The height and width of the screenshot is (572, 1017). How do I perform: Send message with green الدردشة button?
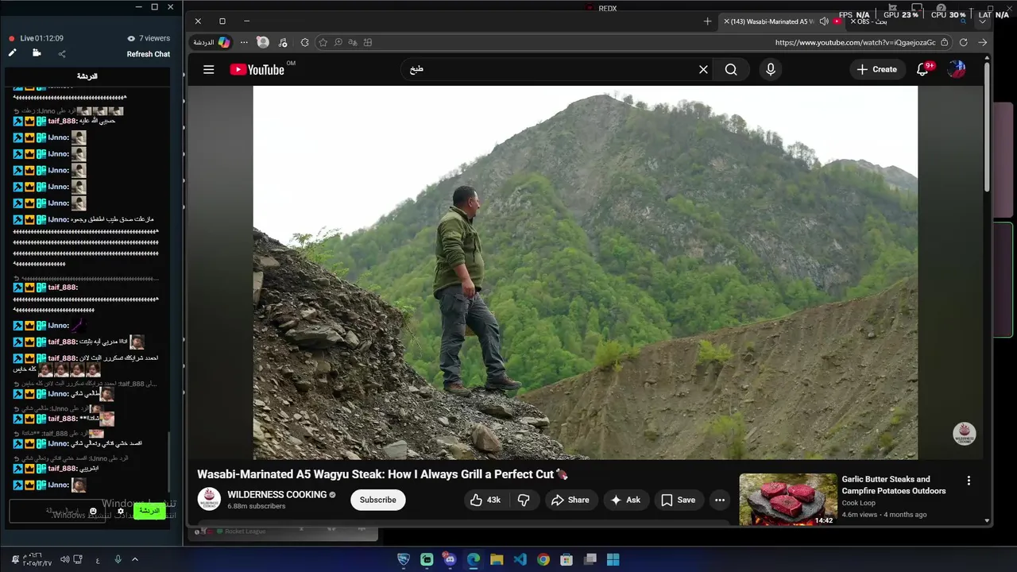pos(149,511)
